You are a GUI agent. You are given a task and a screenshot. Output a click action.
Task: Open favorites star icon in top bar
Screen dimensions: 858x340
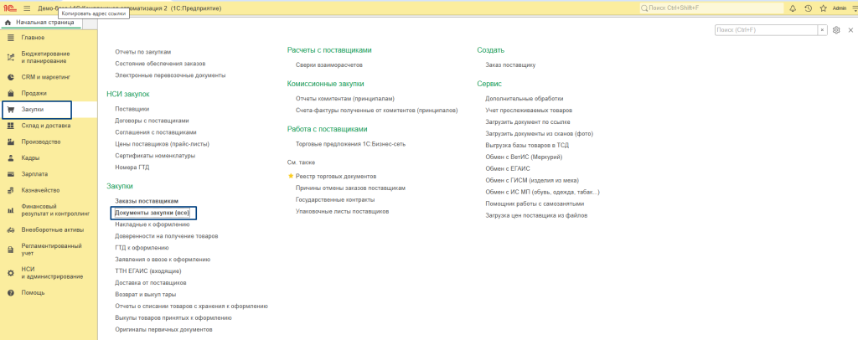822,8
